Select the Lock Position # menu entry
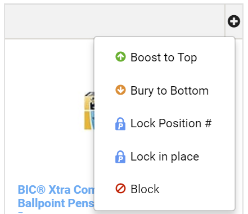Image resolution: width=248 pixels, height=214 pixels. (x=165, y=123)
